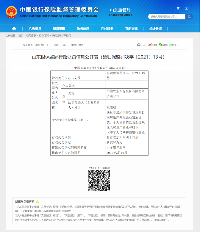Click the copyright warning triangle icon
This screenshot has height=232, width=200.
tap(37, 202)
